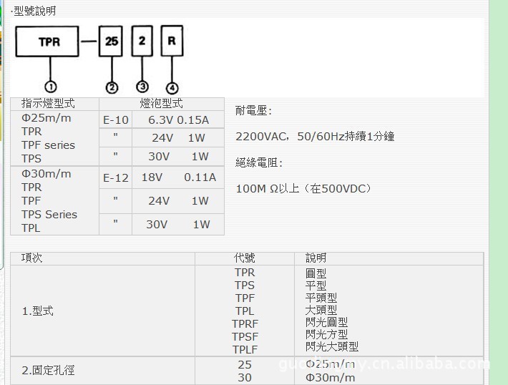Select circled number 3 under the diagram
Screen dimensions: 508x385
[x=142, y=87]
